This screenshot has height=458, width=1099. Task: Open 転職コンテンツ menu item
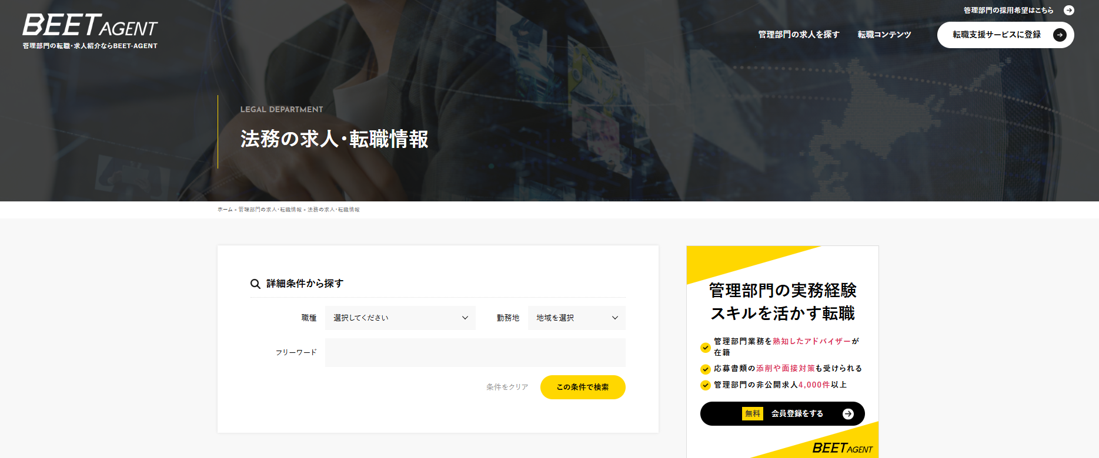(884, 35)
